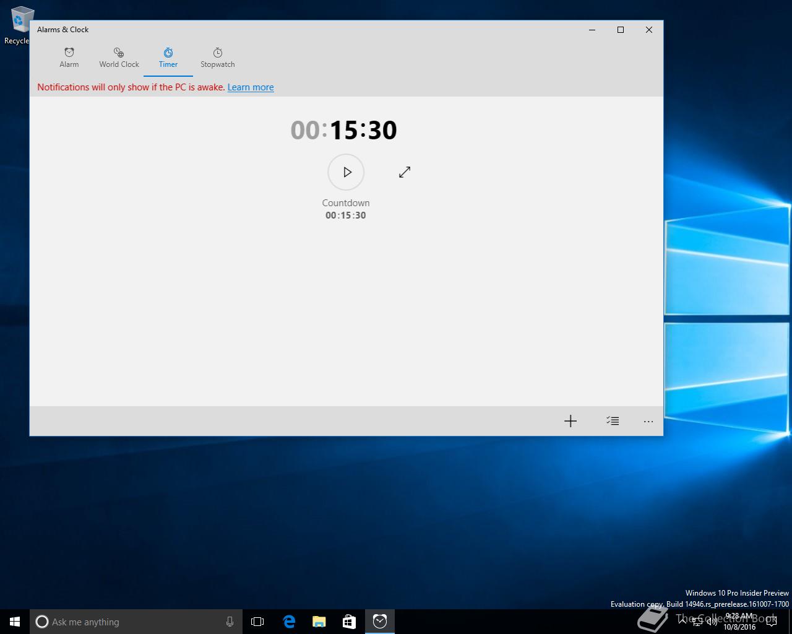Maximize the Alarms & Clock window

tap(621, 30)
